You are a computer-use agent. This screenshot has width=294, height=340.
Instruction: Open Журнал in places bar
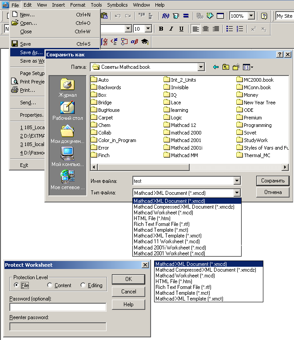(x=68, y=88)
